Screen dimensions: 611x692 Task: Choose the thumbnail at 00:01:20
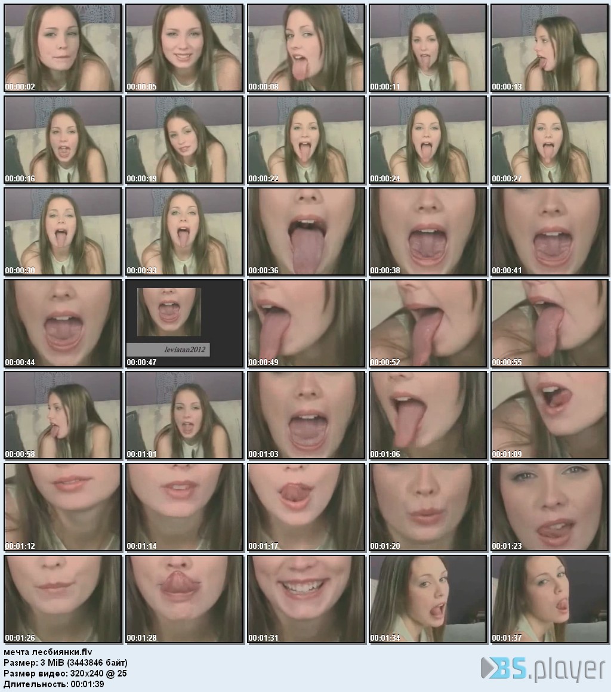tap(428, 507)
